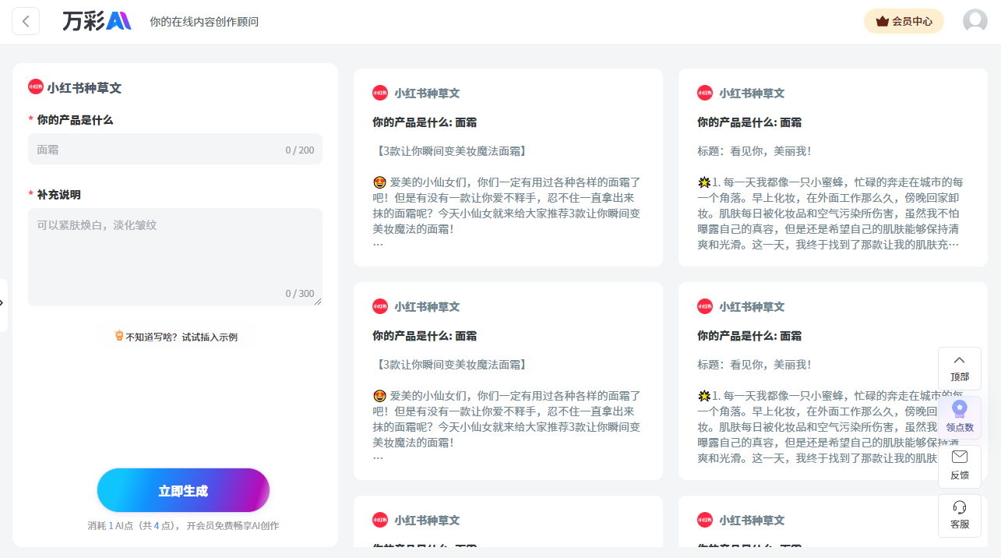Open the 会员中心 membership center
Viewport: 1001px width, 558px height.
click(904, 21)
